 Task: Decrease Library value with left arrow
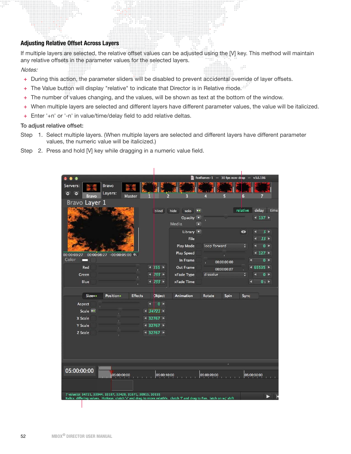pyautogui.click(x=255, y=232)
